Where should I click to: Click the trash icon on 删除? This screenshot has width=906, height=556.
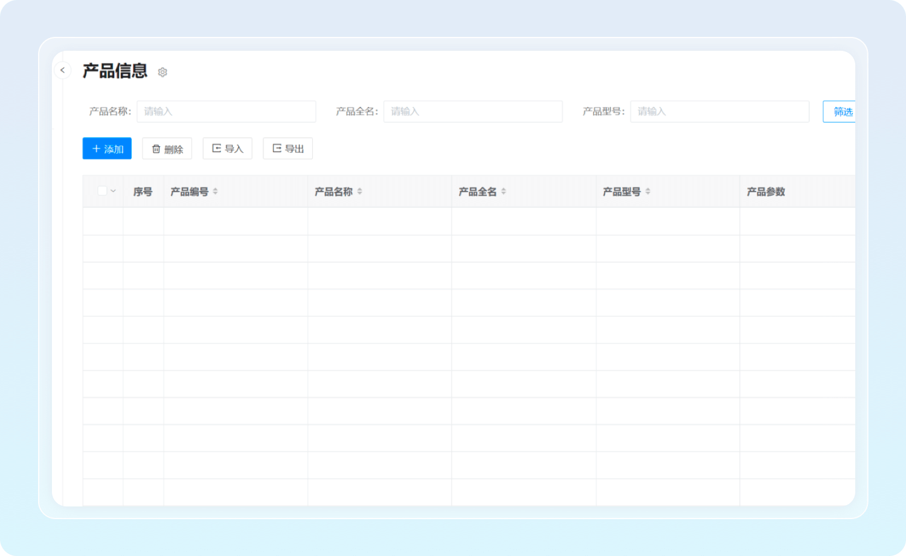point(156,149)
